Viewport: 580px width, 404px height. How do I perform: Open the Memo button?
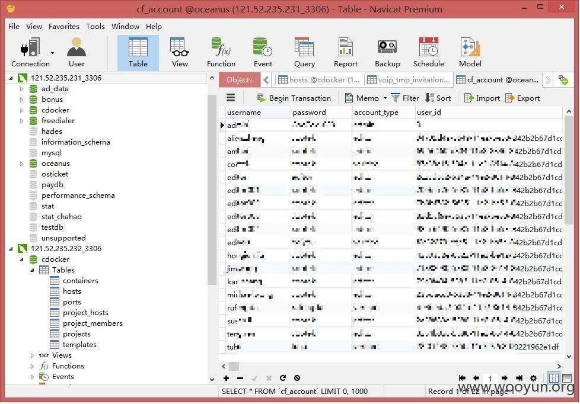361,98
